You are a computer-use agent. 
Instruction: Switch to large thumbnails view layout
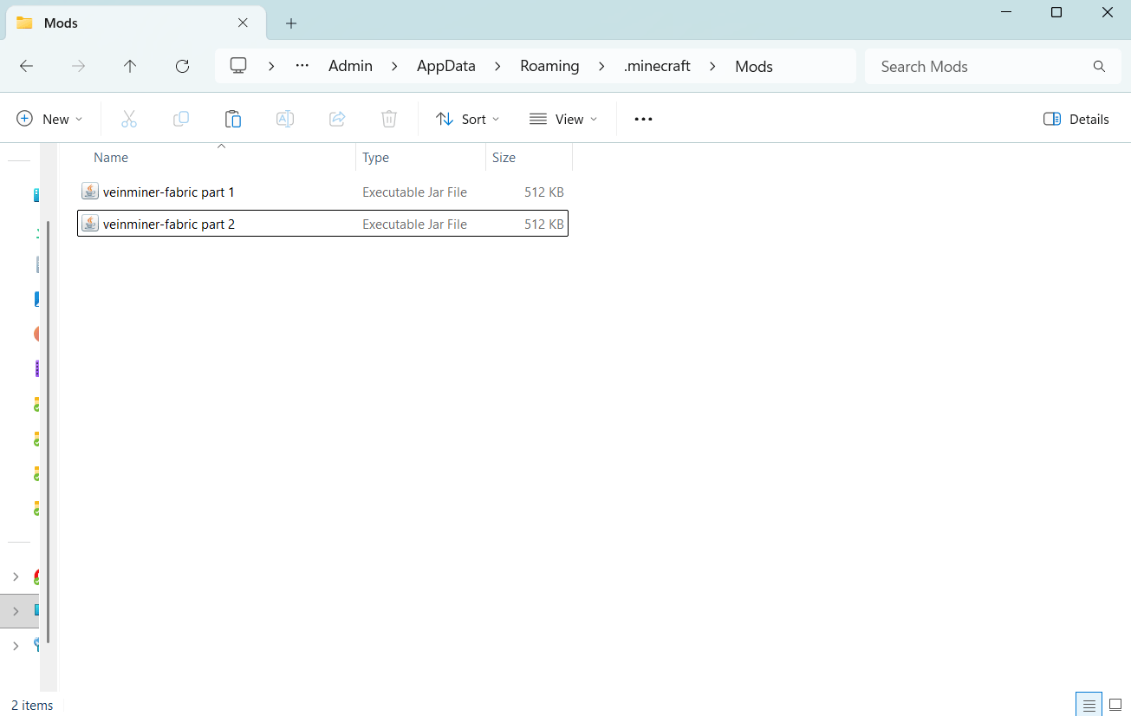point(1115,705)
